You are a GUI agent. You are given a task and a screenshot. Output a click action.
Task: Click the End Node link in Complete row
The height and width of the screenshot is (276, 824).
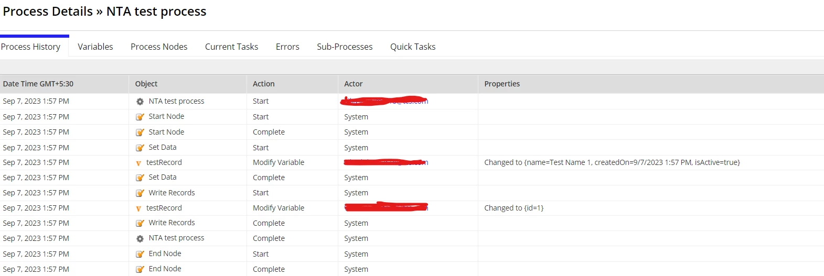165,269
